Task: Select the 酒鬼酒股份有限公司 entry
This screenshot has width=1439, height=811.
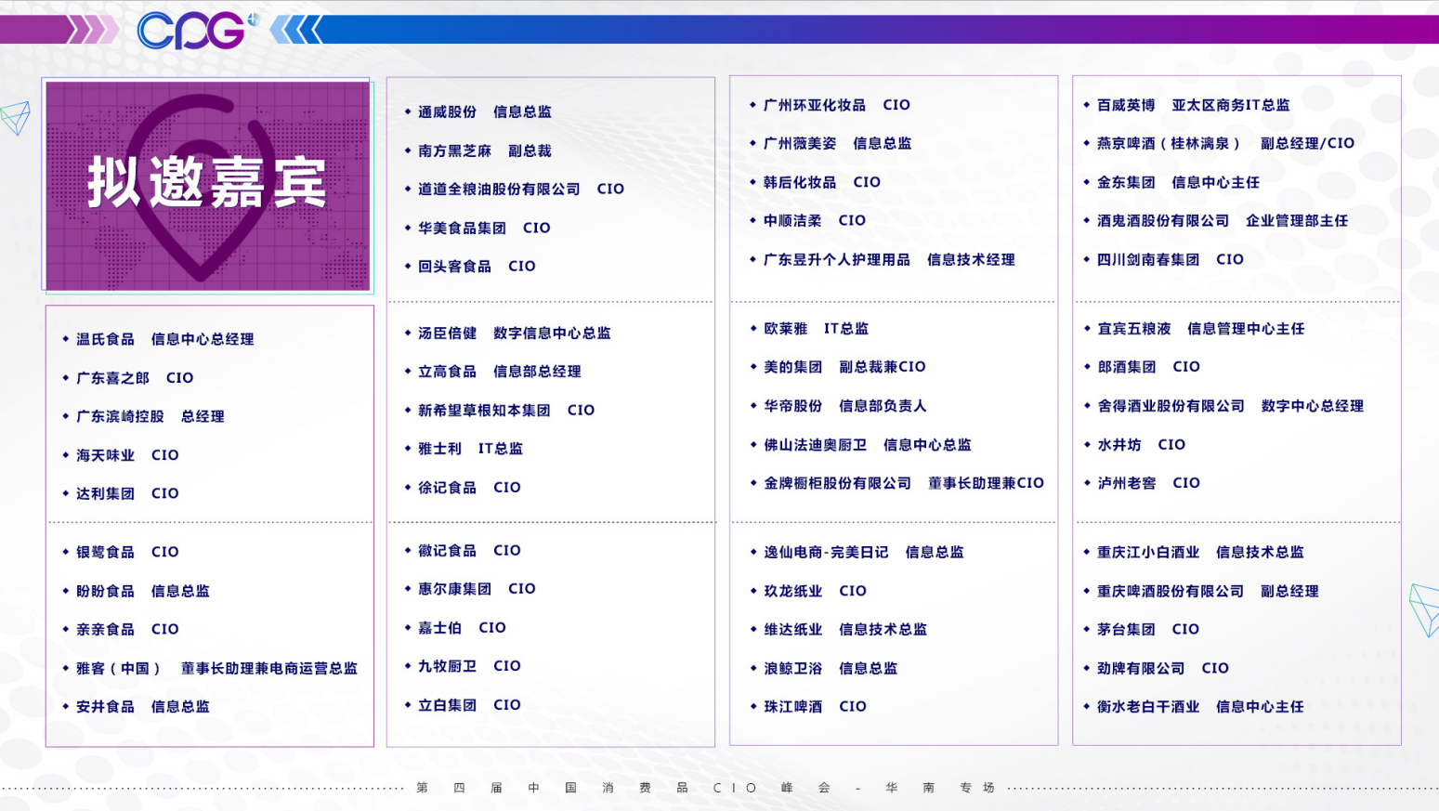Action: click(x=1223, y=220)
